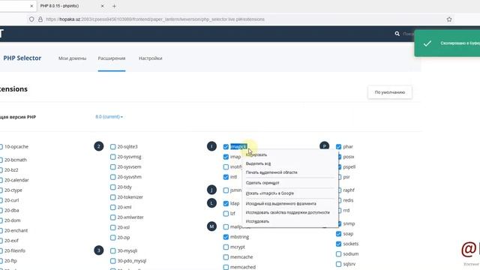Image resolution: width=480 pixels, height=270 pixels.
Task: Click the search magnifier in the header
Action: click(x=397, y=34)
